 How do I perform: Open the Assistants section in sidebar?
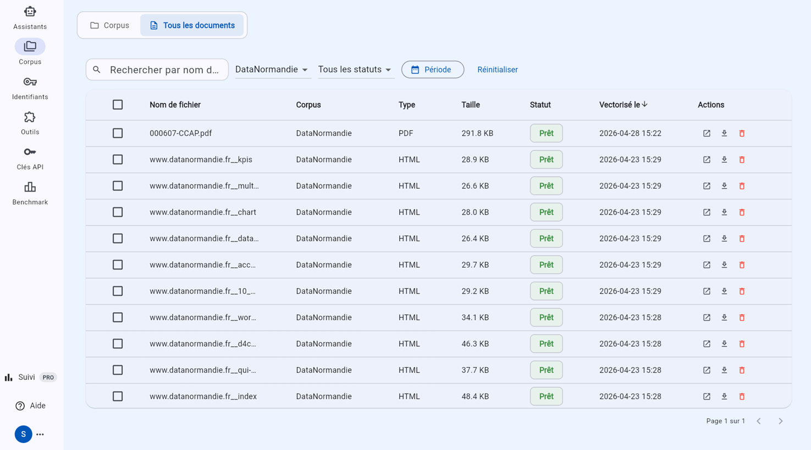point(30,18)
